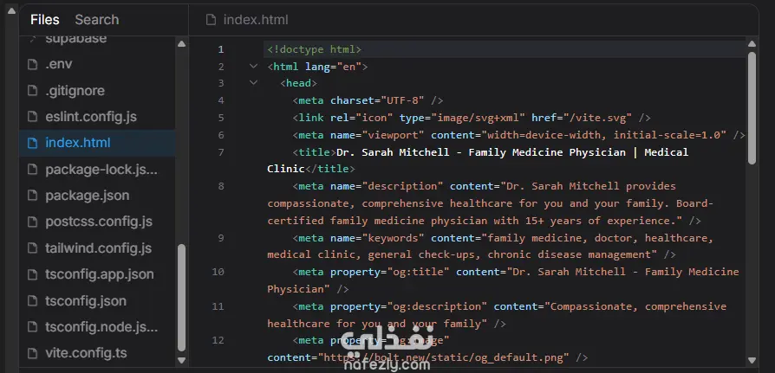Click the file tree scrollbar thumb
Screen dimensions: 775x373
tap(181, 298)
